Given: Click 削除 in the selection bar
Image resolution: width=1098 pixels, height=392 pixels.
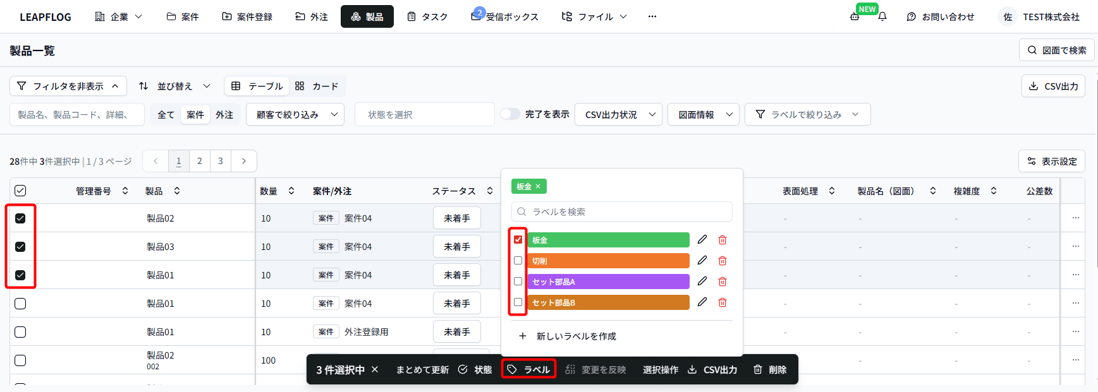Looking at the screenshot, I should click(770, 369).
